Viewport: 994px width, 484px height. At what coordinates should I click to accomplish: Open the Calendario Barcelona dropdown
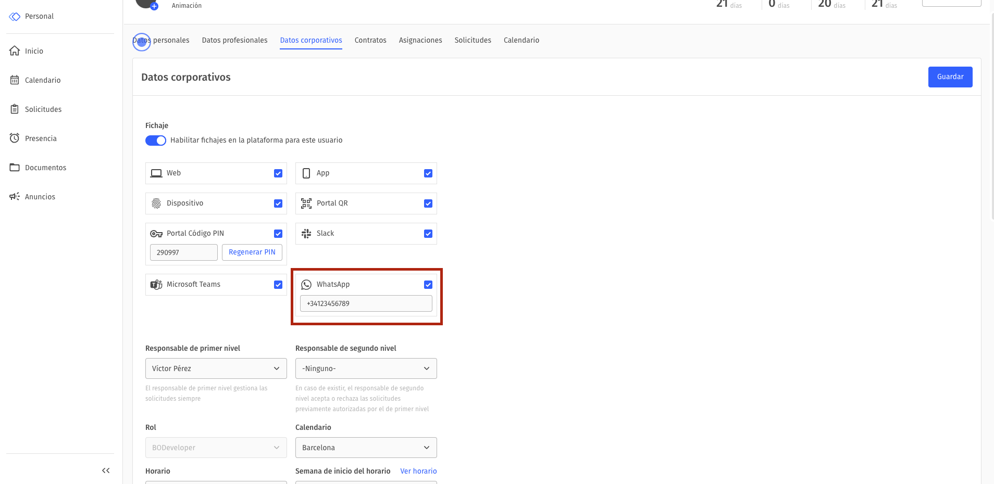click(x=366, y=448)
